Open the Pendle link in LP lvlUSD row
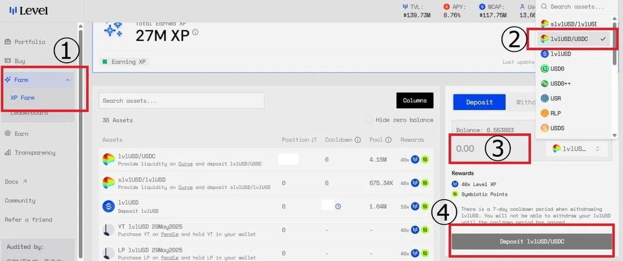This screenshot has width=623, height=261. pyautogui.click(x=169, y=257)
